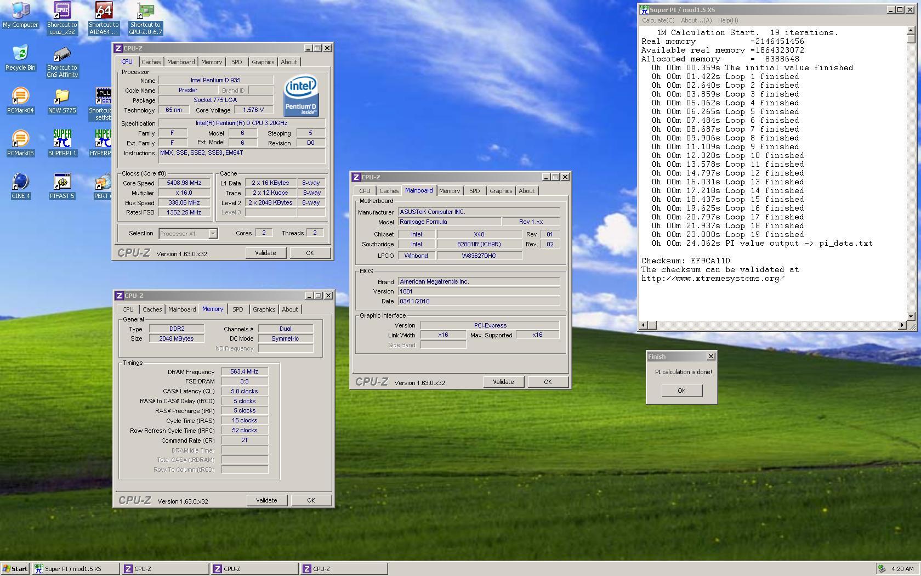Click Validate in Memory CPU-Z window

click(266, 500)
